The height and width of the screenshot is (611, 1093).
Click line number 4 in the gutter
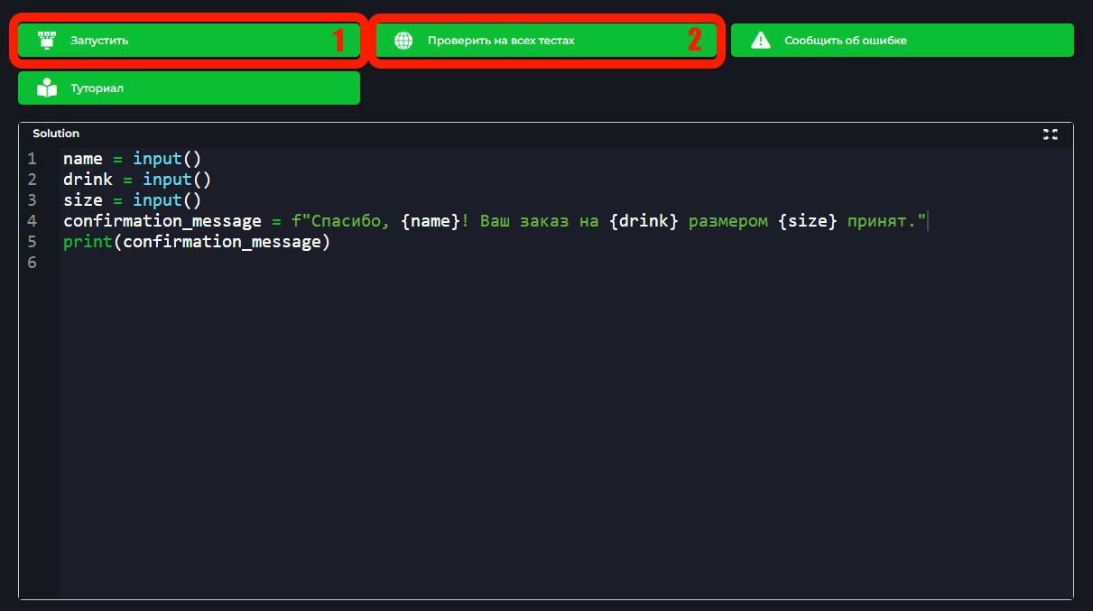32,221
